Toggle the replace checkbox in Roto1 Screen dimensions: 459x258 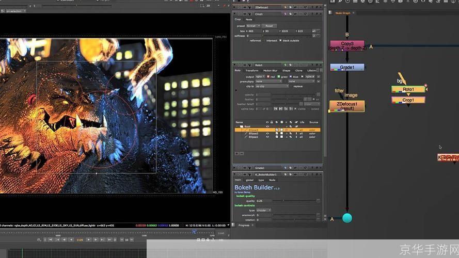pos(291,86)
